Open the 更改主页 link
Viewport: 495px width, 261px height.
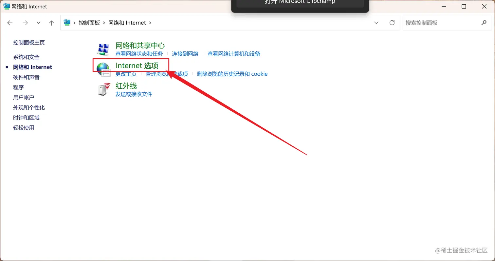click(x=126, y=74)
